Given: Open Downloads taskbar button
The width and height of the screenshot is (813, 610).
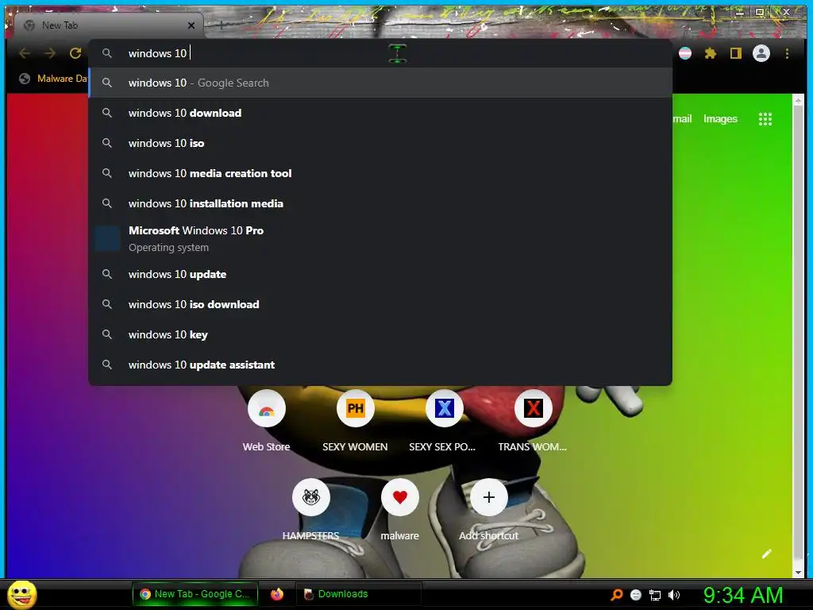Looking at the screenshot, I should point(358,594).
